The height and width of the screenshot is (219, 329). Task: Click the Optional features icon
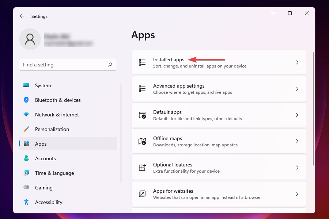(142, 168)
